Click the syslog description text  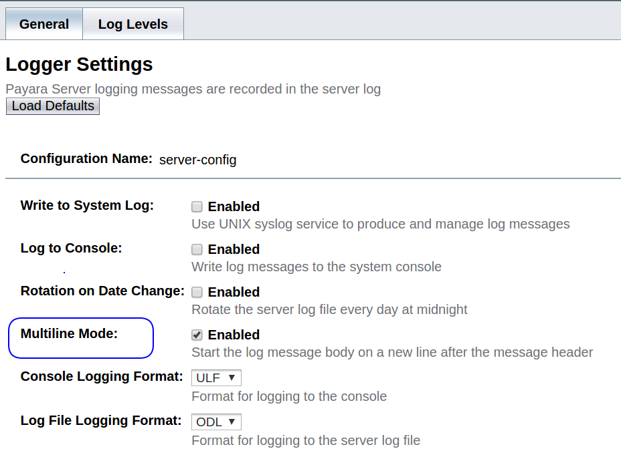(379, 224)
